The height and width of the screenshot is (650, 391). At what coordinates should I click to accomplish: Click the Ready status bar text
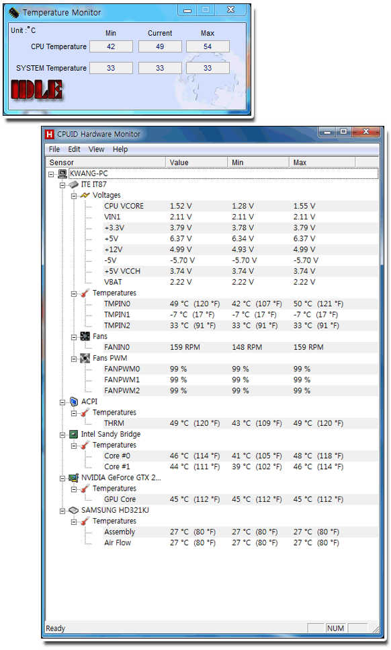click(56, 628)
